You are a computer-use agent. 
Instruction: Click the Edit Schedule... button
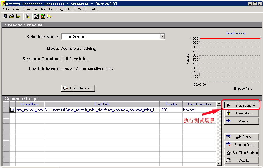click(x=78, y=88)
